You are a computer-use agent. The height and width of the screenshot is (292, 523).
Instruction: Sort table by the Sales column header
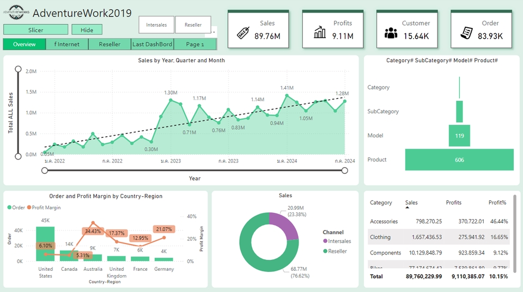tap(411, 203)
